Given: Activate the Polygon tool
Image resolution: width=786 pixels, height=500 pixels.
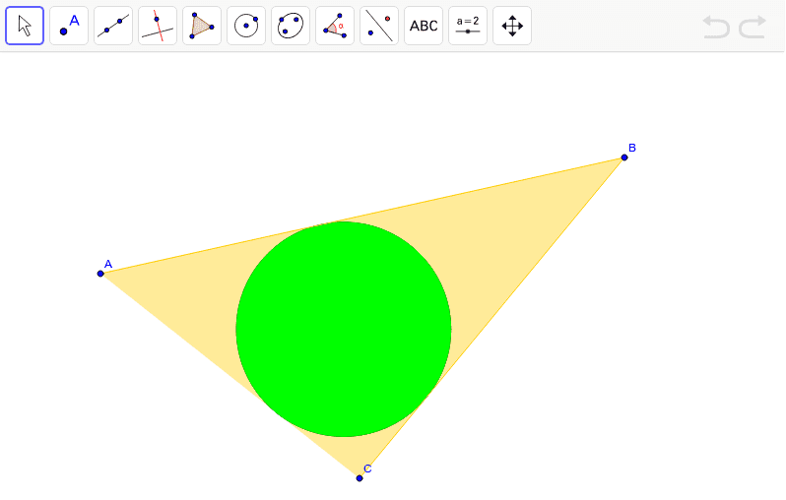Looking at the screenshot, I should point(202,26).
